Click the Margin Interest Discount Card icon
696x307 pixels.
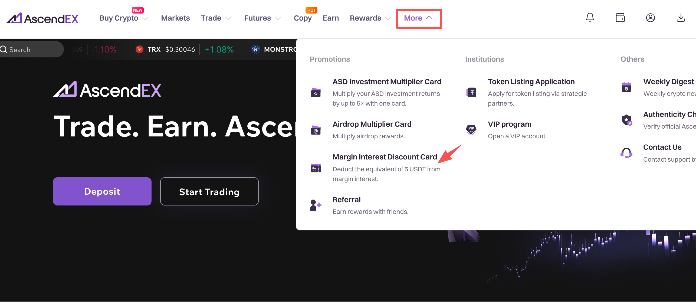316,168
